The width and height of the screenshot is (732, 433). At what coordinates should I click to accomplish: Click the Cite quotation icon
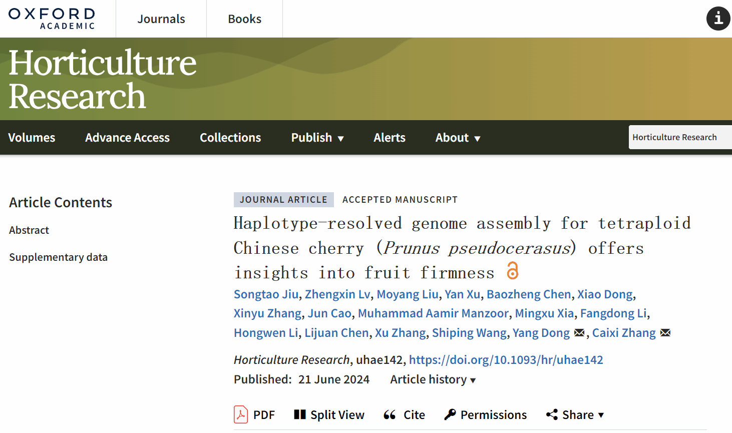click(x=390, y=414)
